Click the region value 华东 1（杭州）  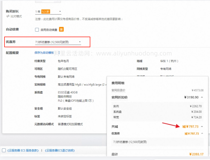[169, 61]
